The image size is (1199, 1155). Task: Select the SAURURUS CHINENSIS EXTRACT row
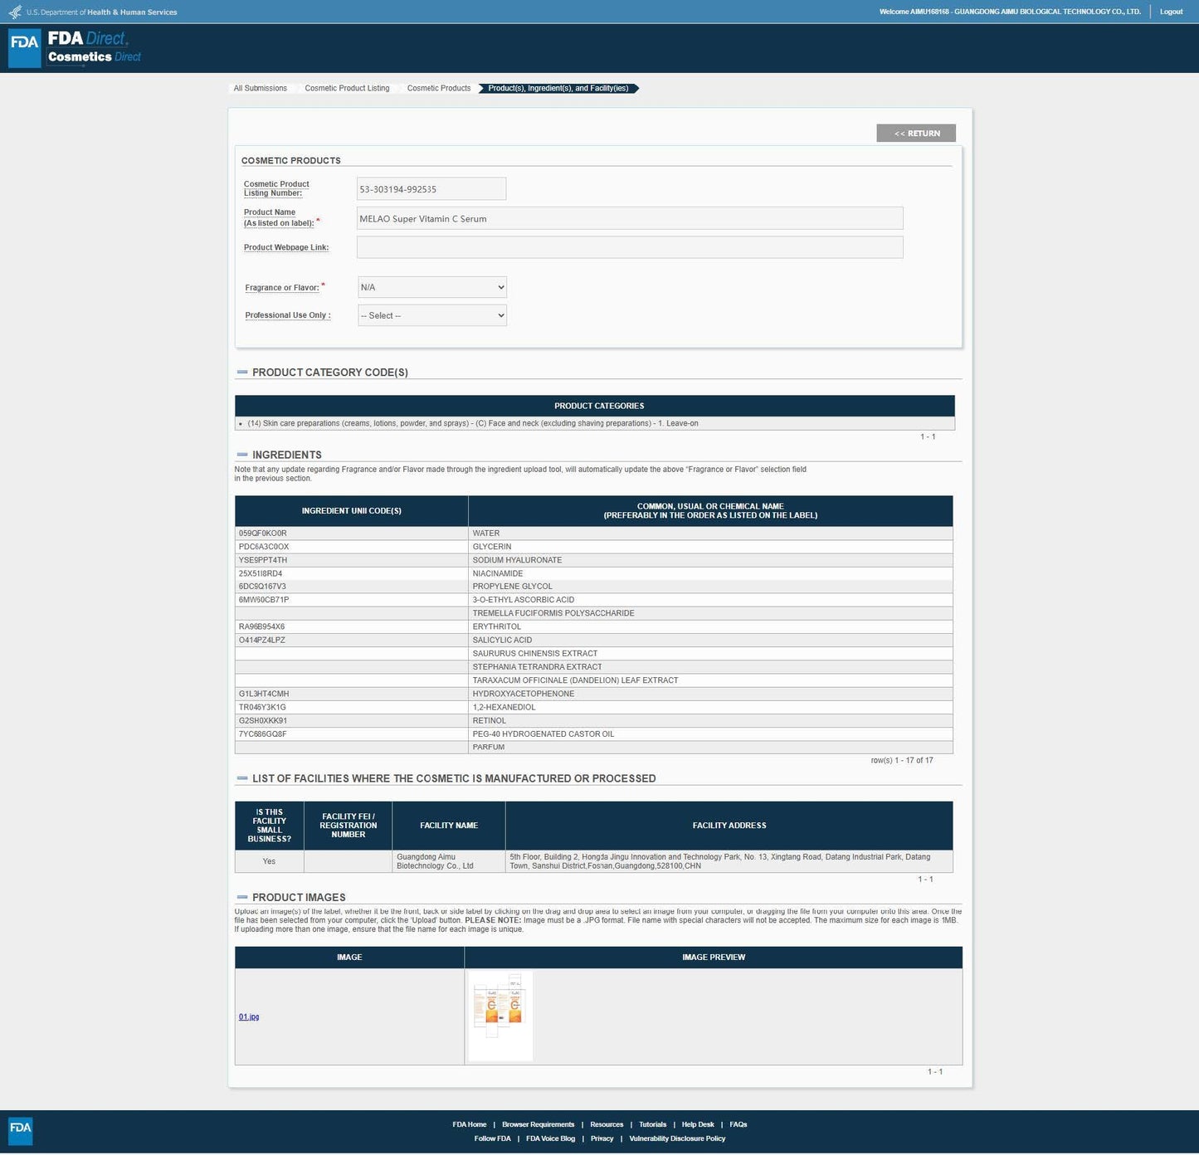tap(593, 654)
